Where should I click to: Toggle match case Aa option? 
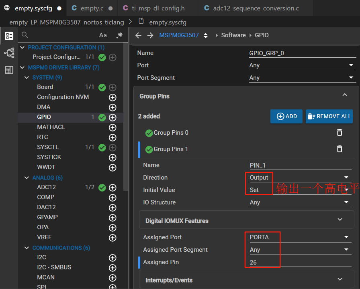tap(103, 35)
